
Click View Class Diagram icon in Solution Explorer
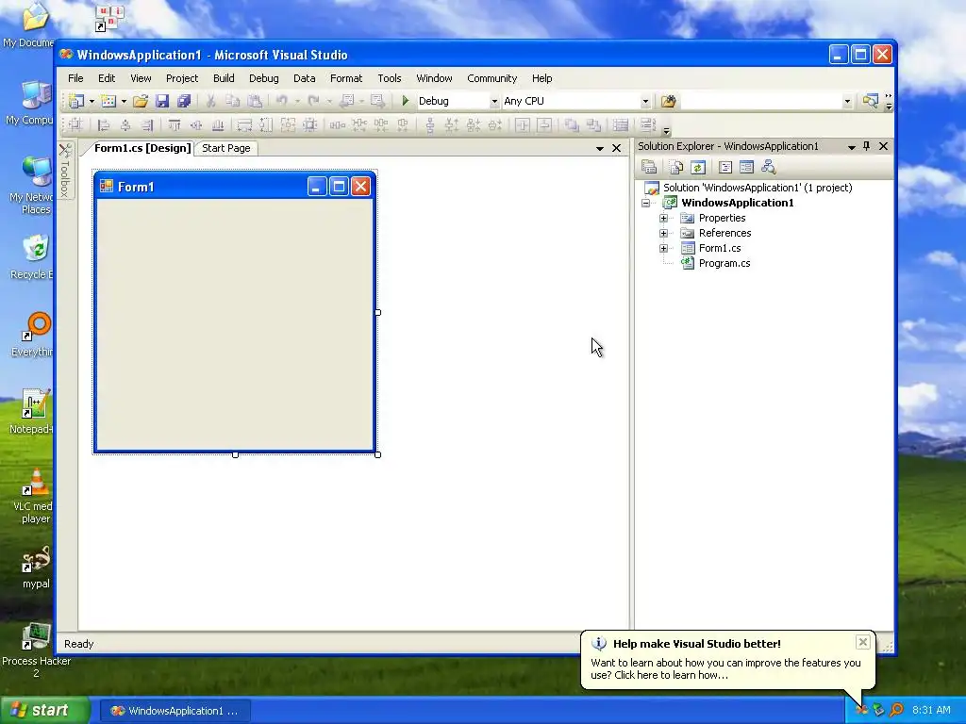point(768,167)
